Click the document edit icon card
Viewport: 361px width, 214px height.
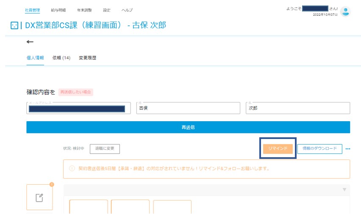click(x=39, y=197)
